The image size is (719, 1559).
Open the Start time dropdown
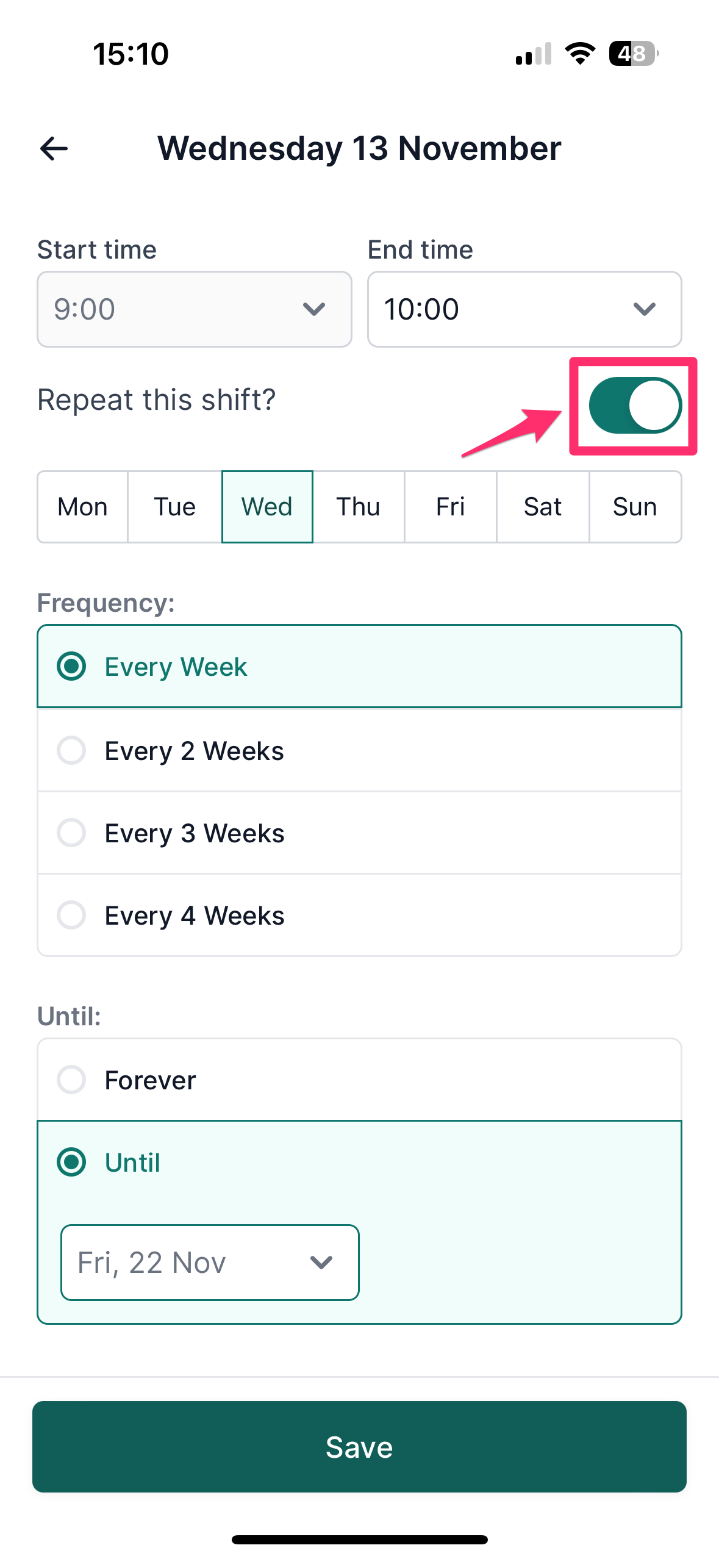tap(195, 309)
